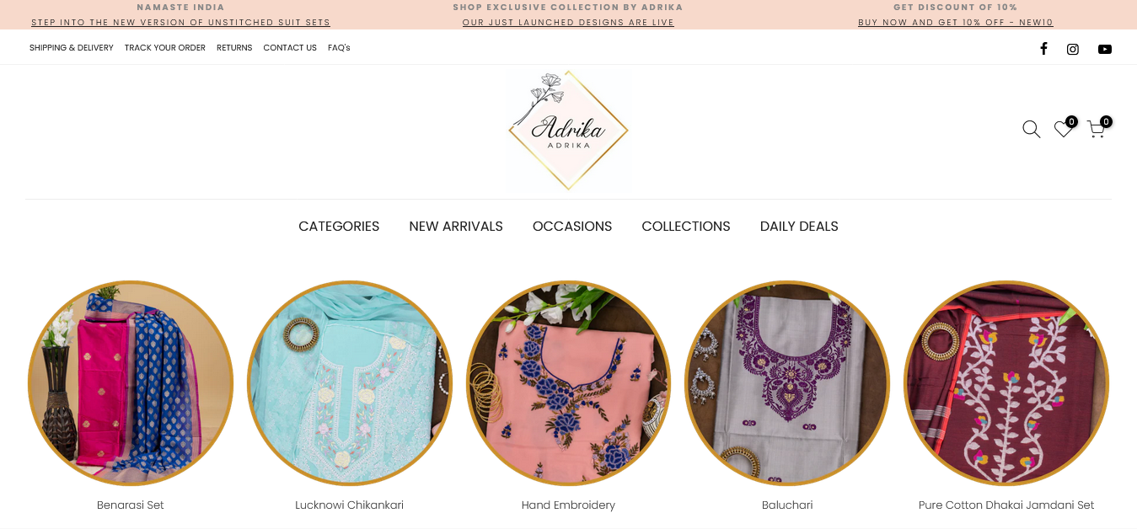Select the Benarasi Set thumbnail
The width and height of the screenshot is (1137, 529).
click(x=131, y=383)
